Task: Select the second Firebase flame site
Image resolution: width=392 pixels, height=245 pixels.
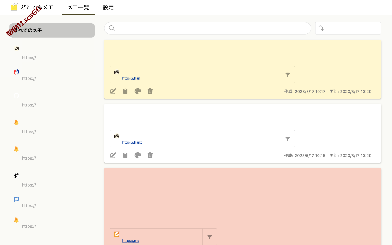Action: [52, 153]
